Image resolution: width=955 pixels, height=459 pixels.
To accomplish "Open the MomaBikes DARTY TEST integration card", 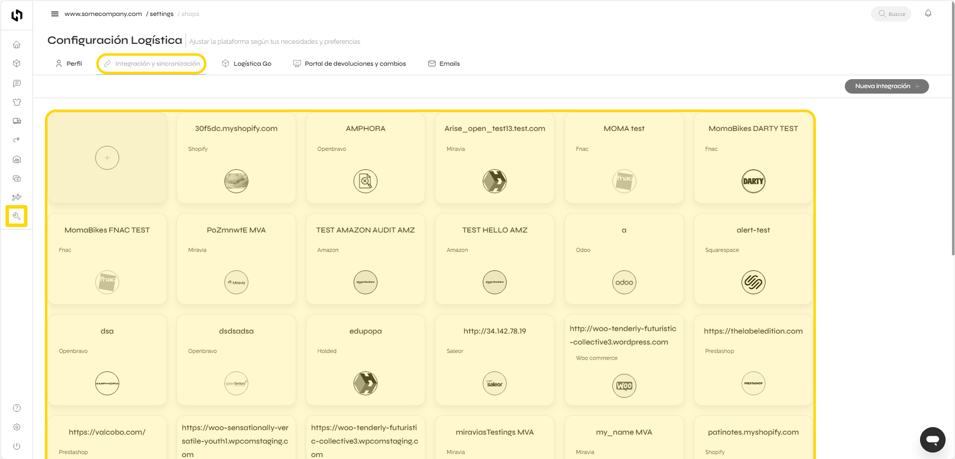I will (x=753, y=158).
